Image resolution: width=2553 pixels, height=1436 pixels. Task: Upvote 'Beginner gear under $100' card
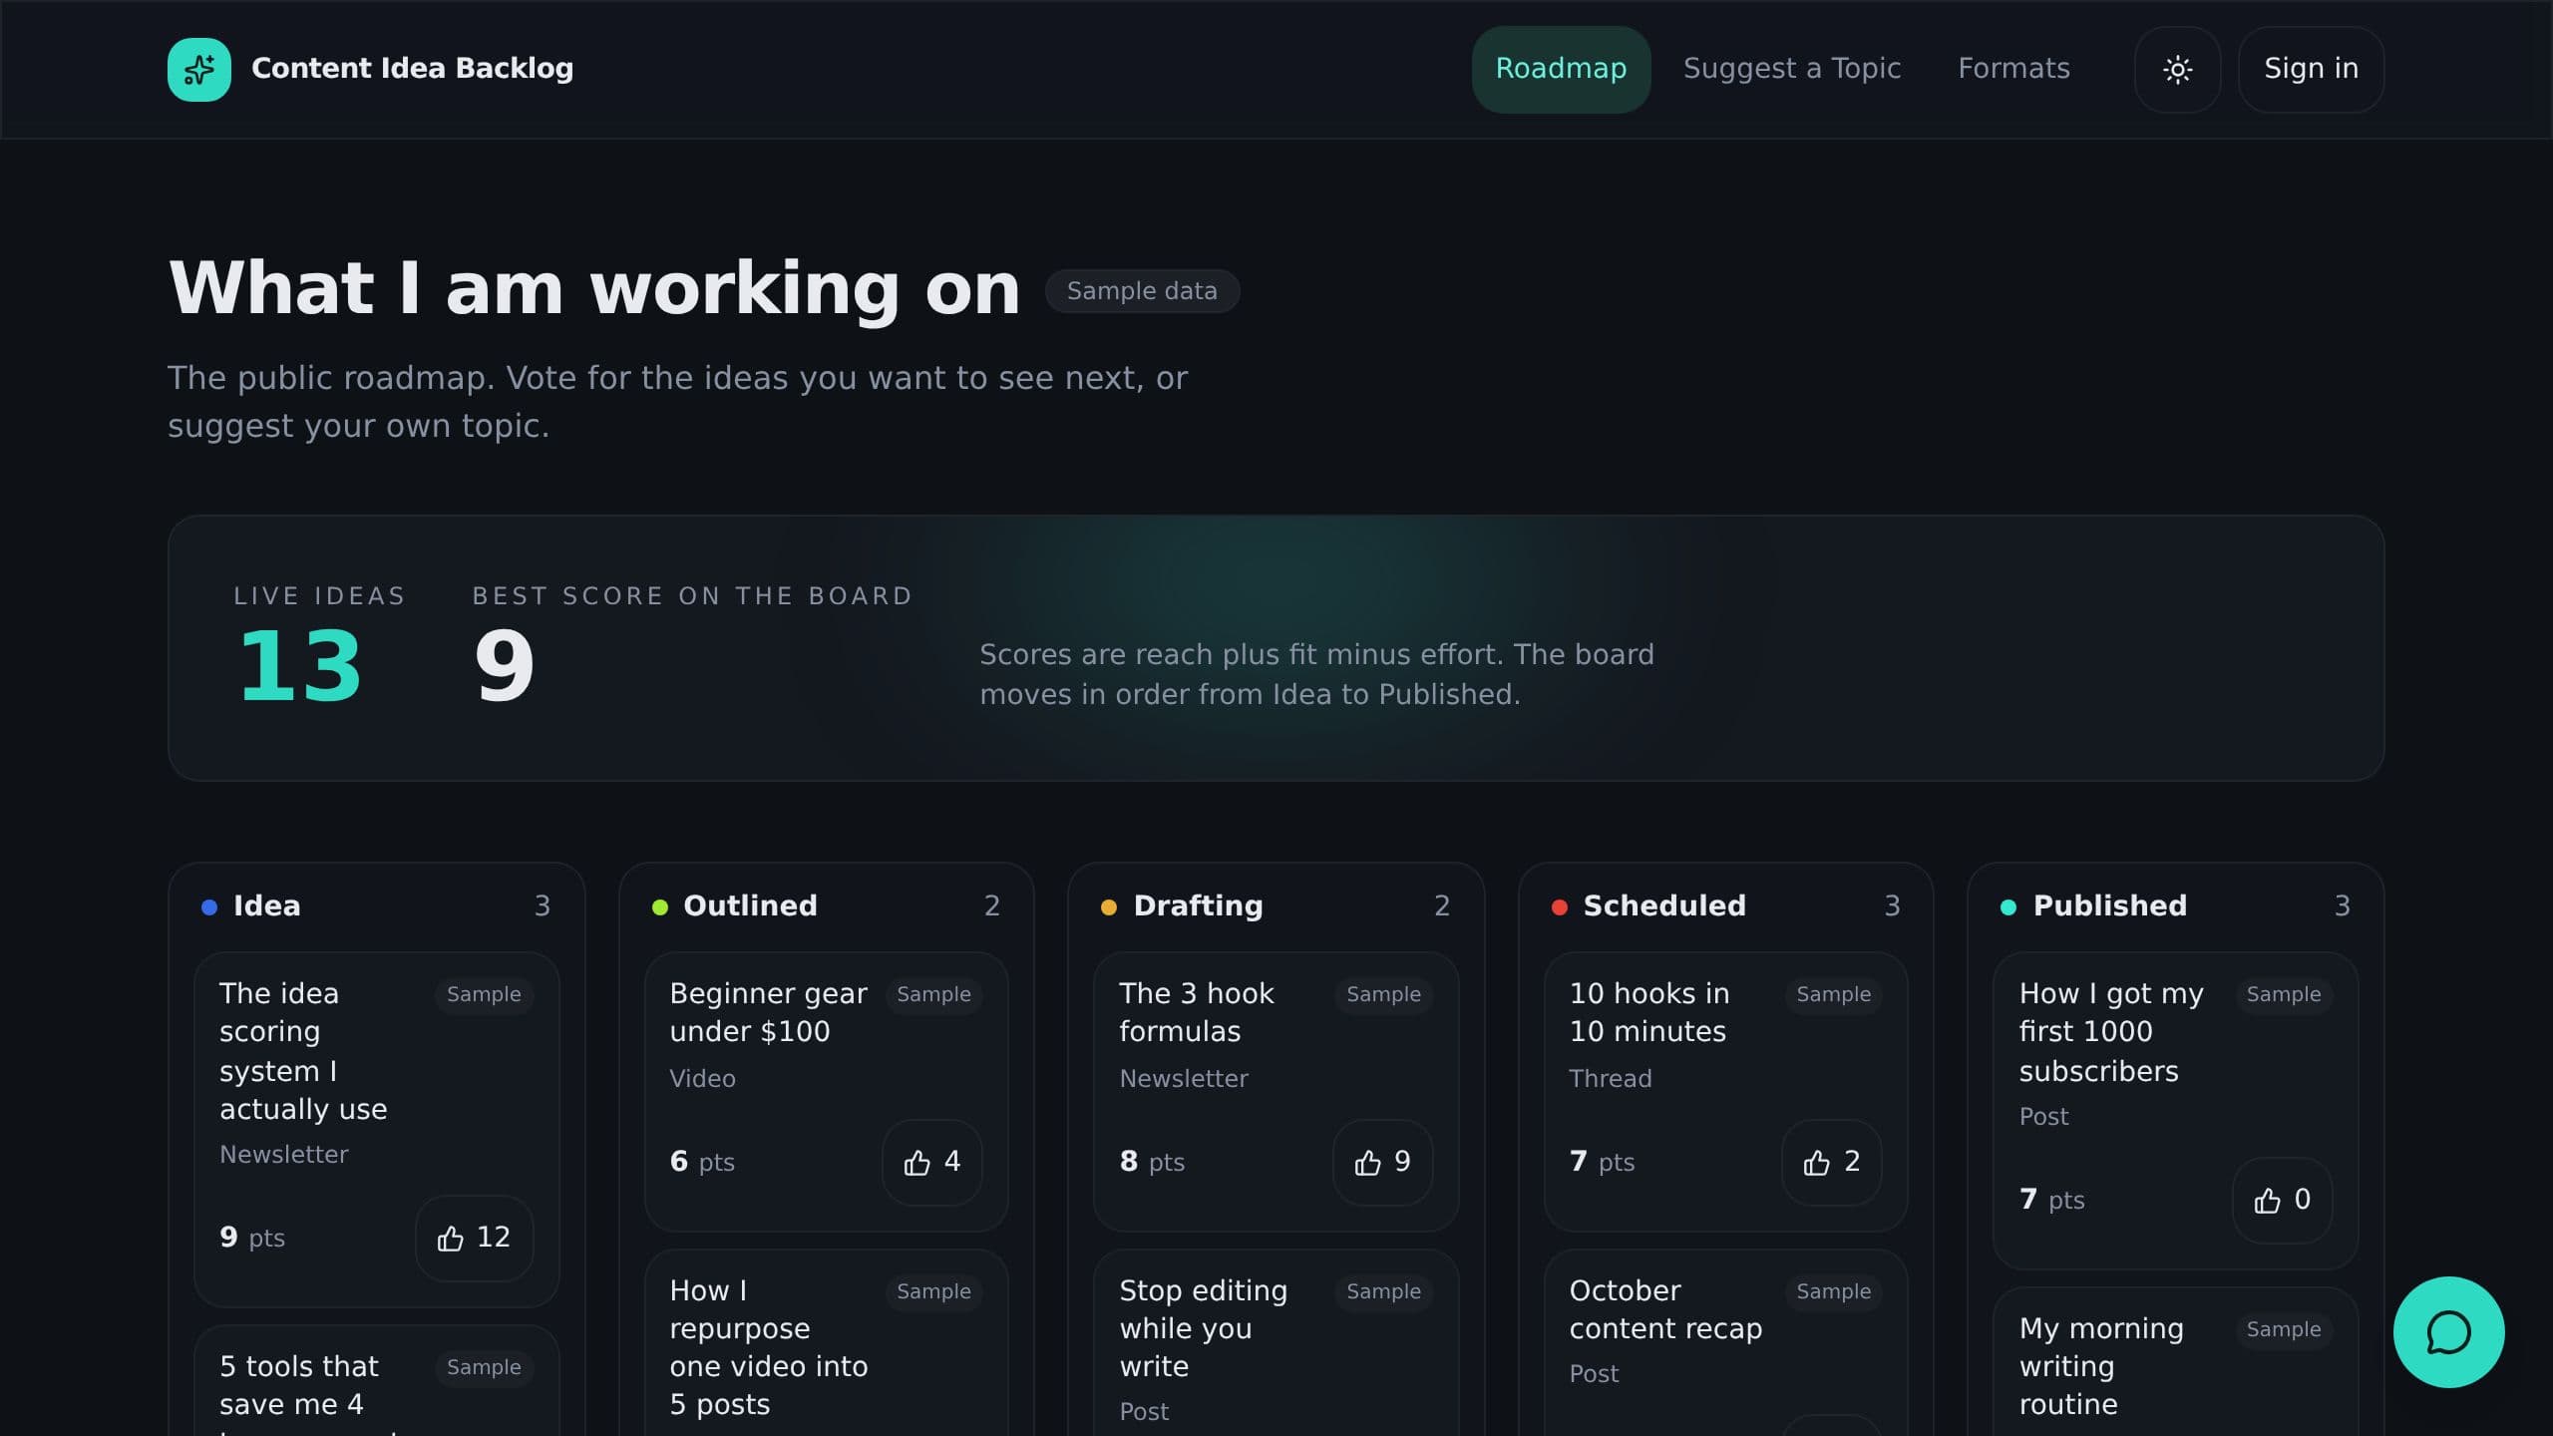tap(931, 1162)
